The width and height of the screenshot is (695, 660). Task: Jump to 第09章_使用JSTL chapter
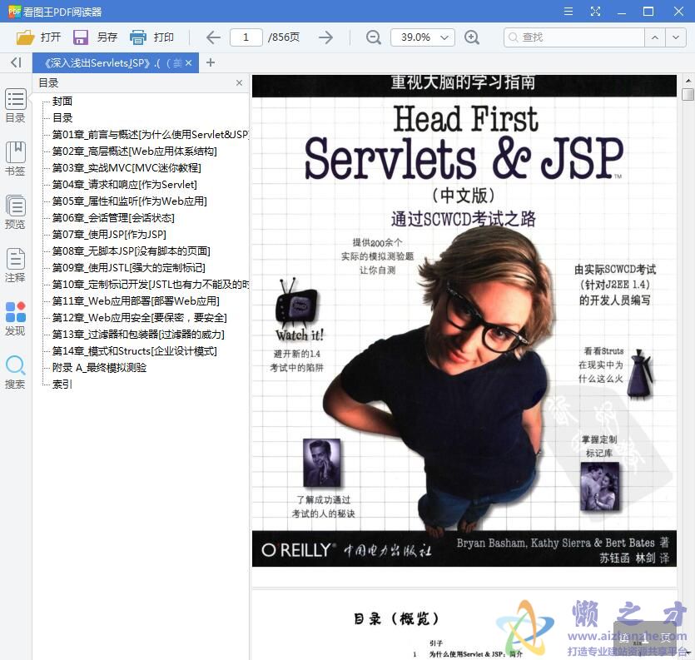tap(128, 268)
